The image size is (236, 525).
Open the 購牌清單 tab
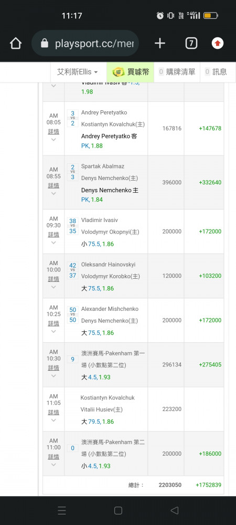click(177, 71)
